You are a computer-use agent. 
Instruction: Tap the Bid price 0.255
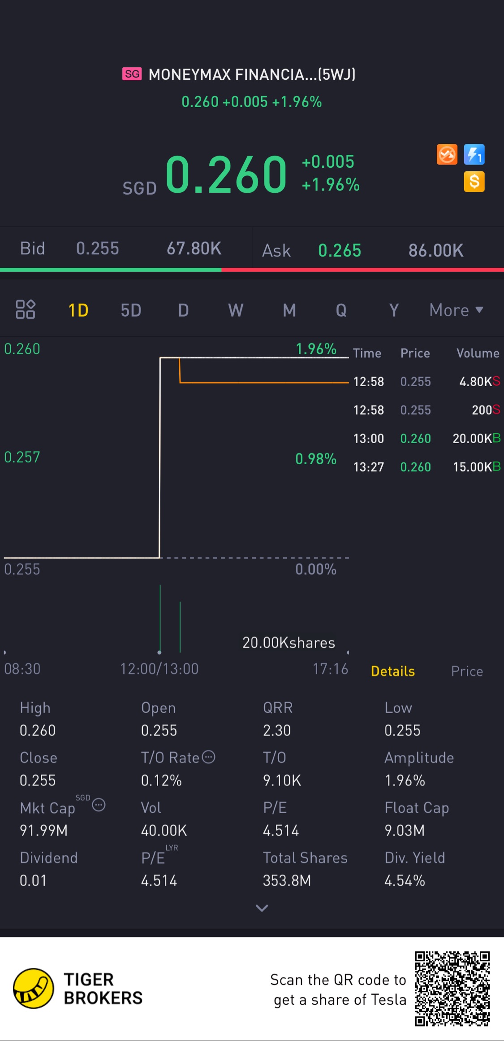pos(97,248)
